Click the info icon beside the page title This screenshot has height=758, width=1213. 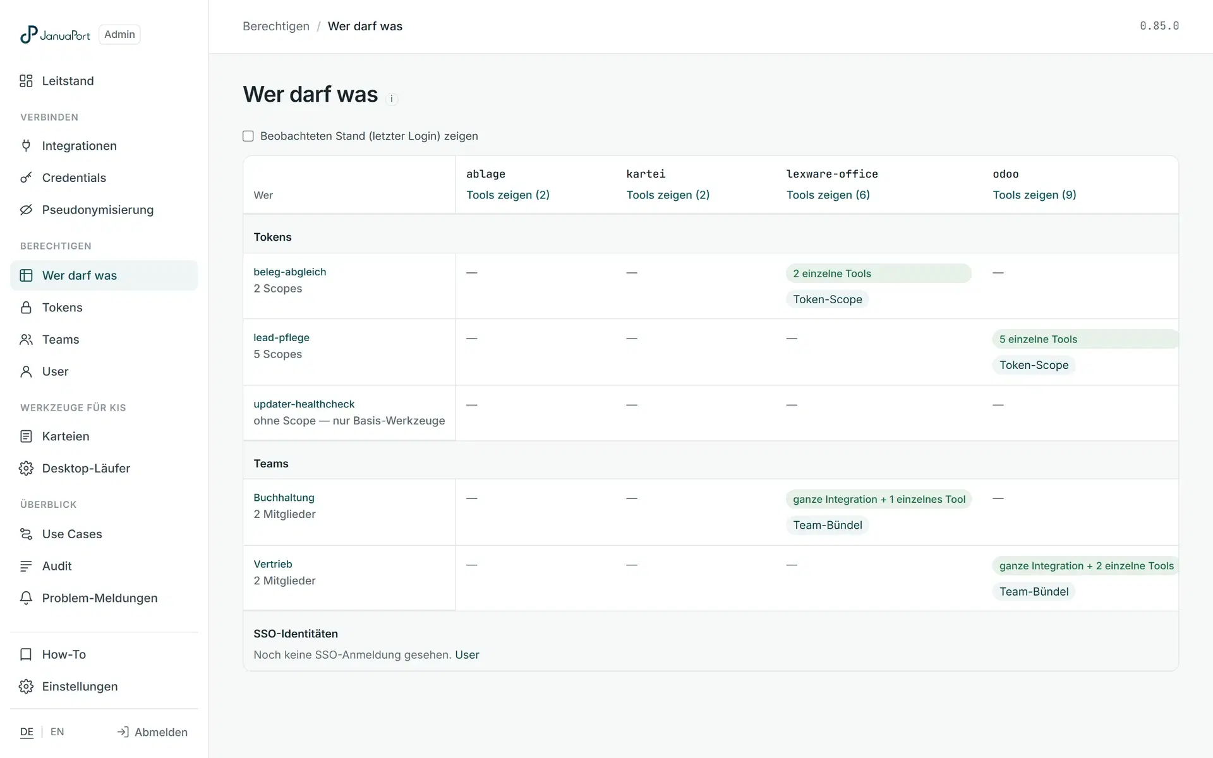[x=392, y=99]
